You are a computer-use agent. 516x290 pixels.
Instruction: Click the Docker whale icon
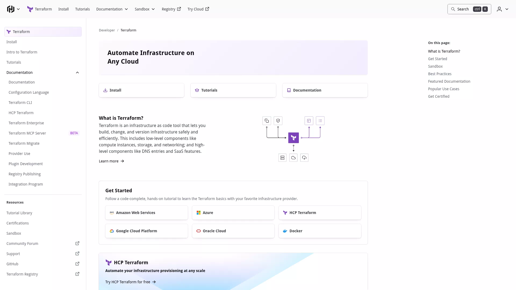click(285, 231)
